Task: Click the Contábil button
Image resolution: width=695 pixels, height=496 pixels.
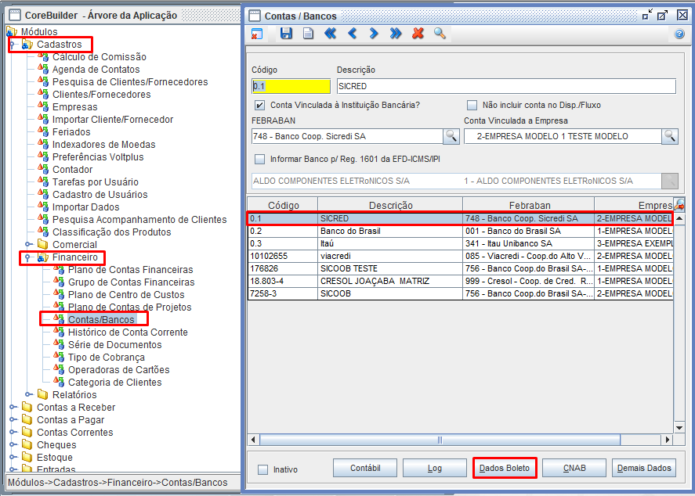Action: [x=365, y=468]
